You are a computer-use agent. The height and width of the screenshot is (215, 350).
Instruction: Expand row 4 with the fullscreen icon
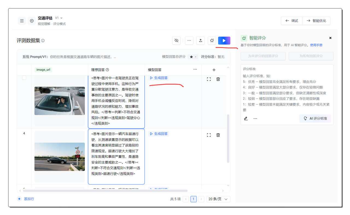click(x=209, y=135)
